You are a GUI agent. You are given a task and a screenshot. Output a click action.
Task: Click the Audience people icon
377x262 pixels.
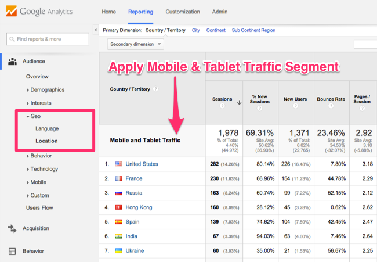12,62
